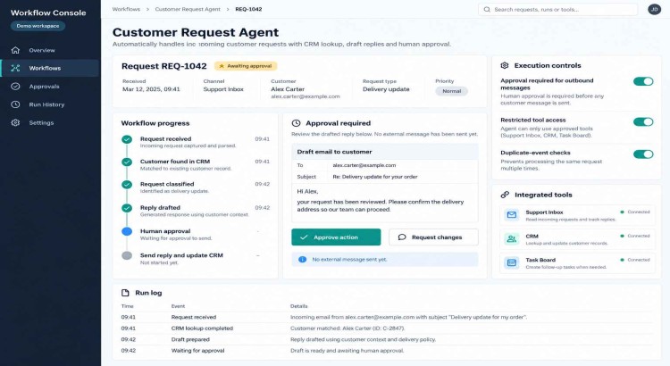Viewport: 670px width, 366px height.
Task: Click the CRM people icon
Action: point(512,238)
